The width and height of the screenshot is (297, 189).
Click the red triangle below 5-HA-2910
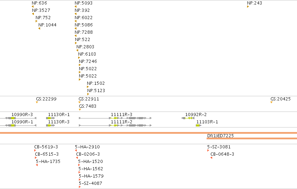click(76, 150)
